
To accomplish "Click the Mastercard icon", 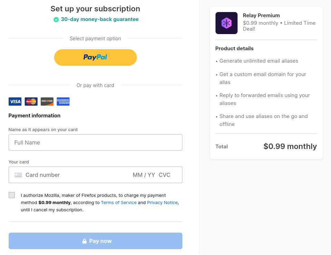I will (x=31, y=102).
